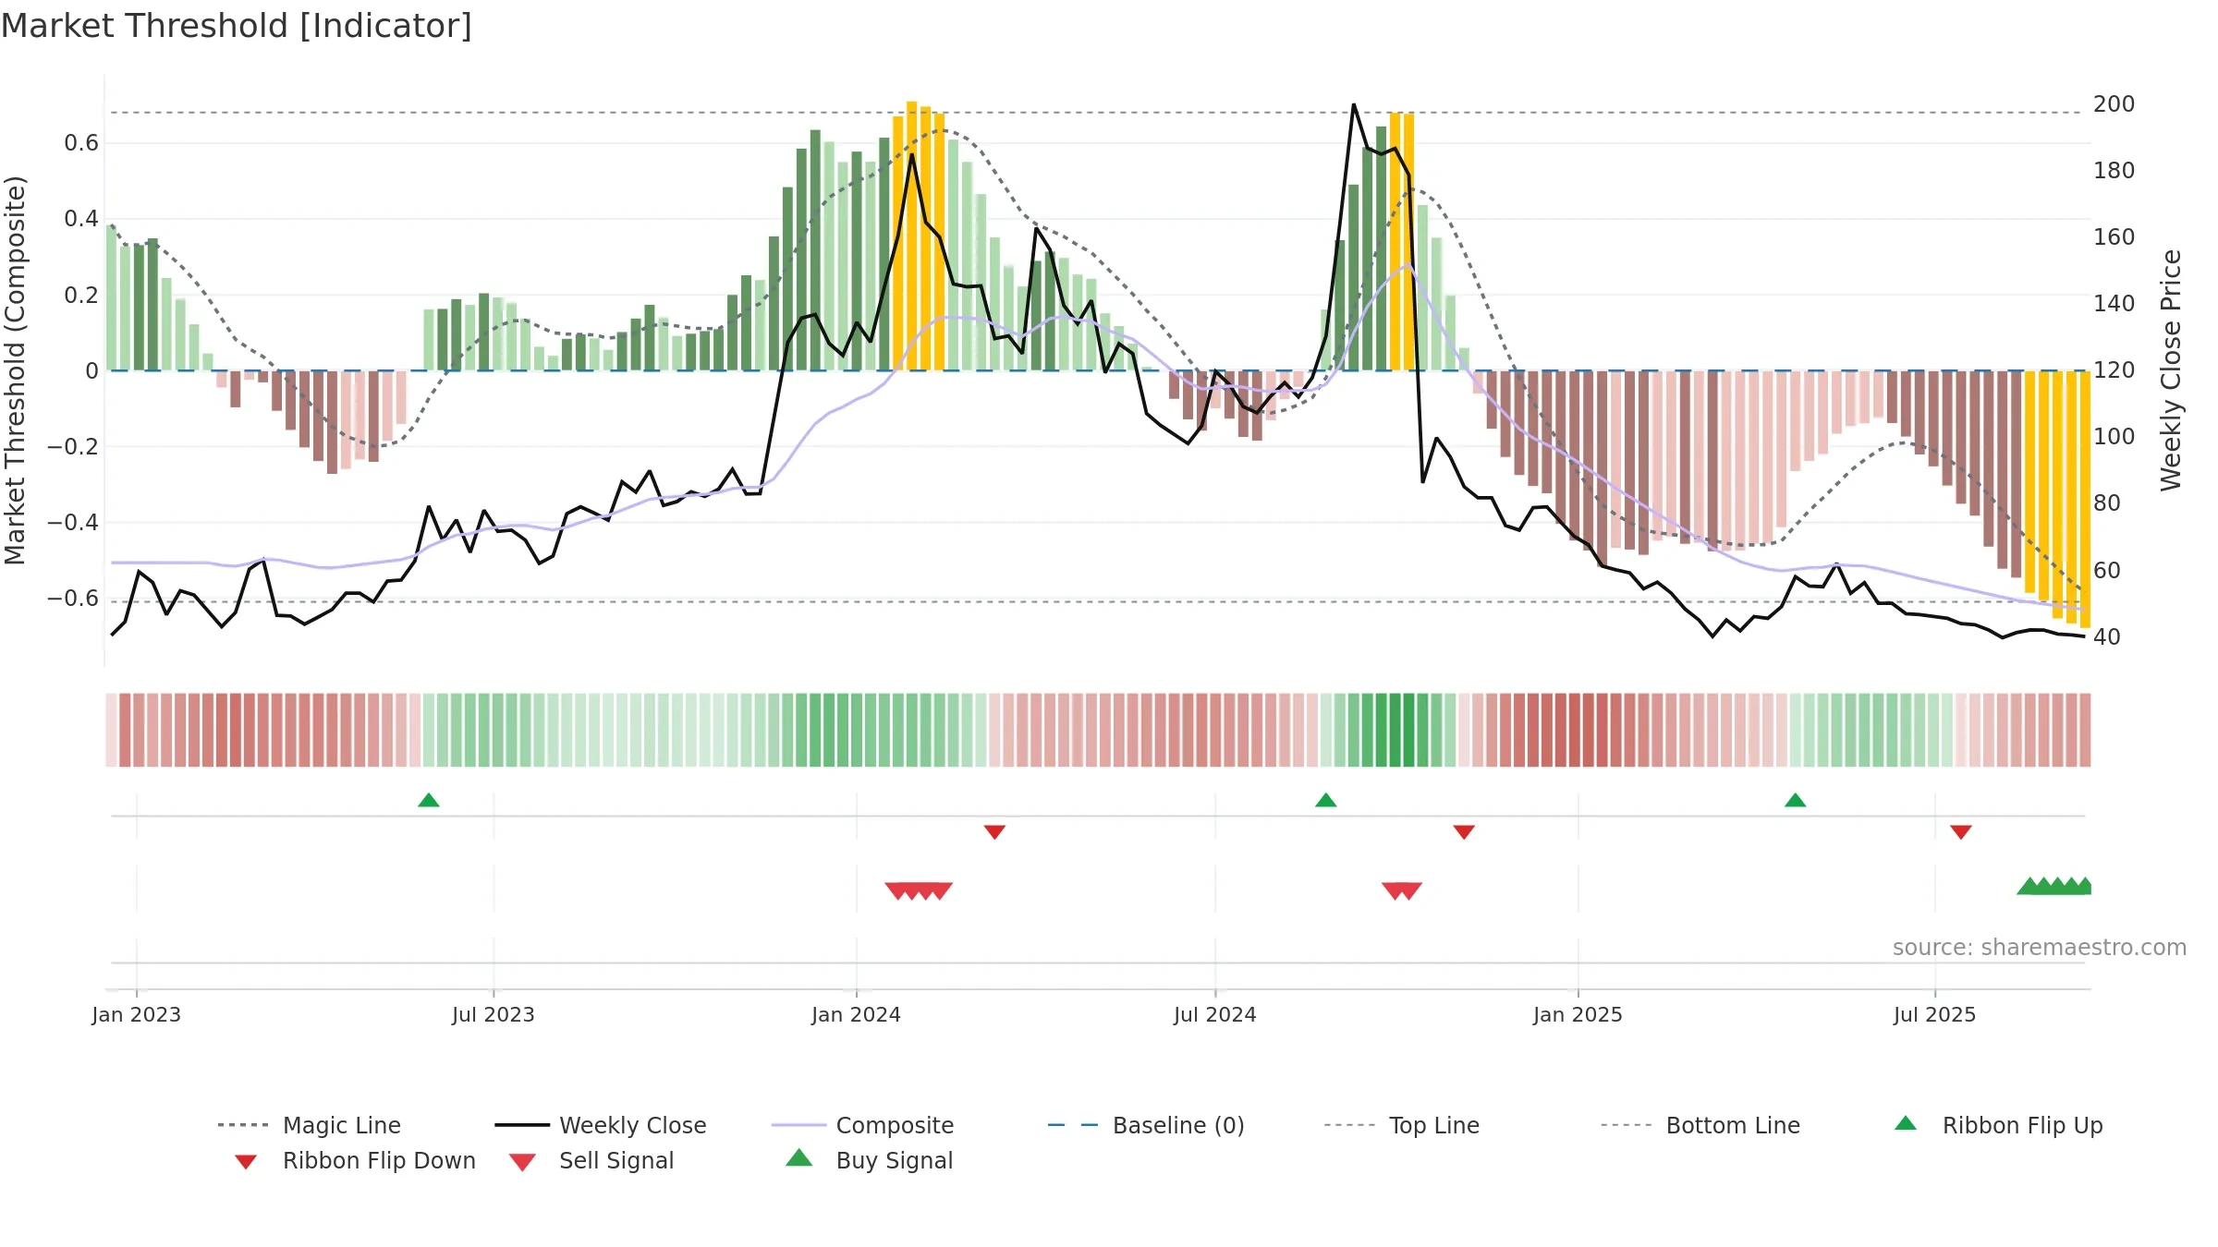Click the green ribbon flip up marker near June 2023
2218x1247 pixels.
(x=429, y=800)
